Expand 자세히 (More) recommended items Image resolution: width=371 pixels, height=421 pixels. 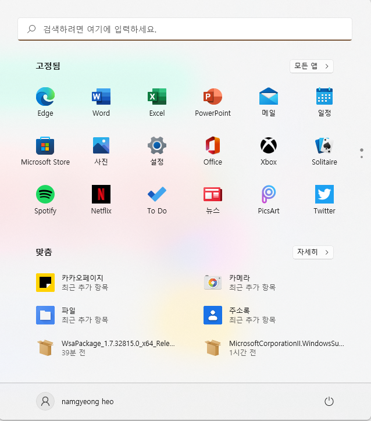[x=313, y=252]
